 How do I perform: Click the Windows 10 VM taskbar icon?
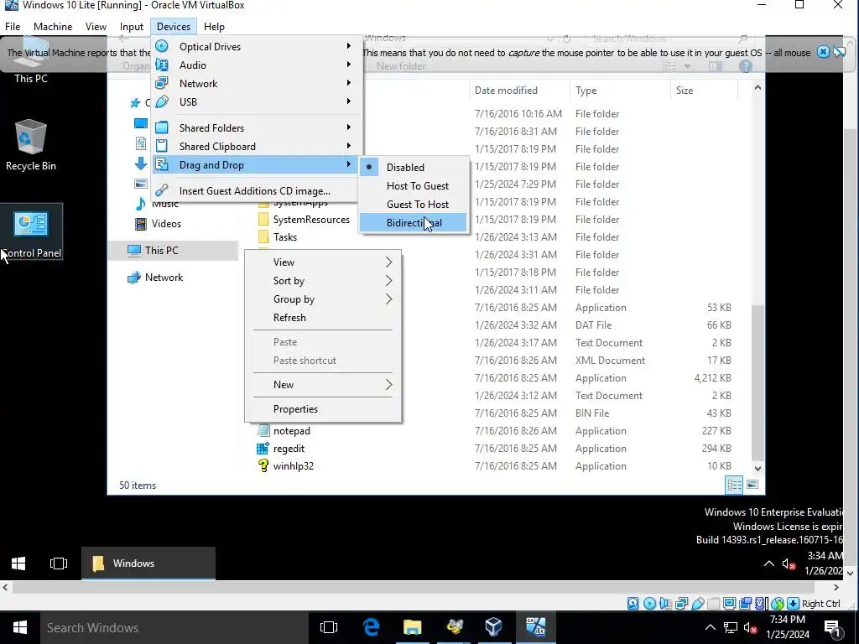tap(535, 627)
